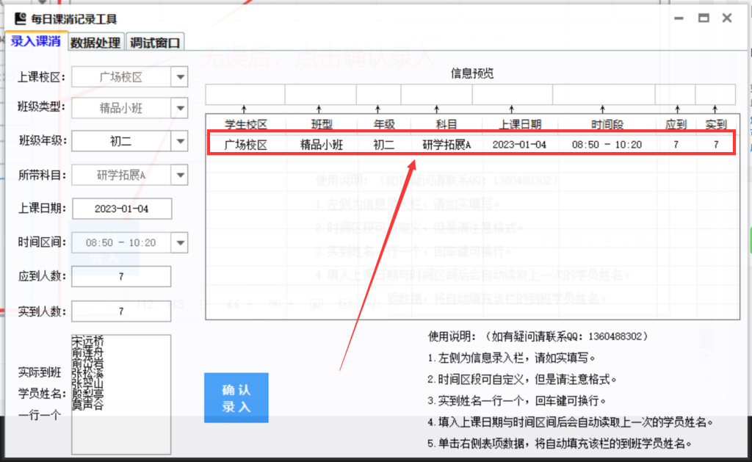Click the 上课日期 input field
The width and height of the screenshot is (752, 462).
tap(122, 209)
